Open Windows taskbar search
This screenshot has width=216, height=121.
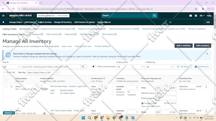pyautogui.click(x=90, y=118)
